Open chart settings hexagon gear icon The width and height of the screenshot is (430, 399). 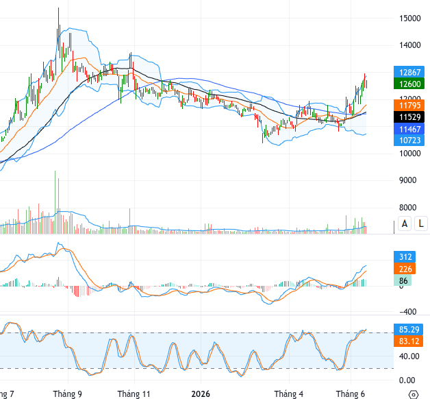414,394
